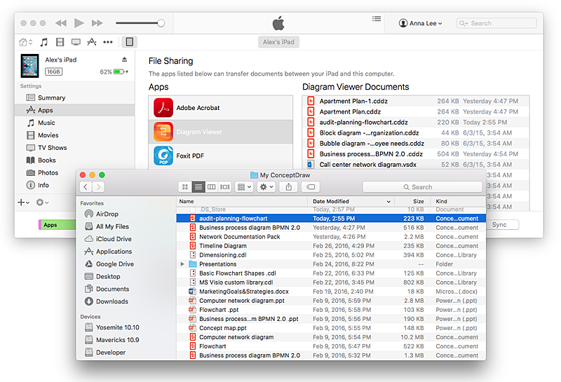This screenshot has height=382, width=561.
Task: Select Call center network diagram.vsdx
Action: [416, 165]
